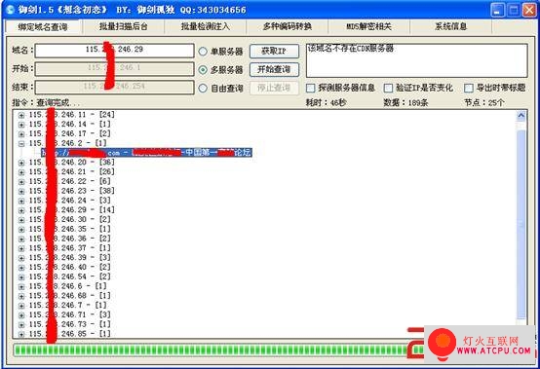Enable the 探测服务器信息 checkbox
The image size is (540, 369).
click(x=311, y=88)
